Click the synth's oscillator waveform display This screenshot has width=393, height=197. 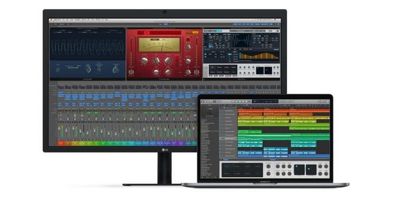(242, 40)
